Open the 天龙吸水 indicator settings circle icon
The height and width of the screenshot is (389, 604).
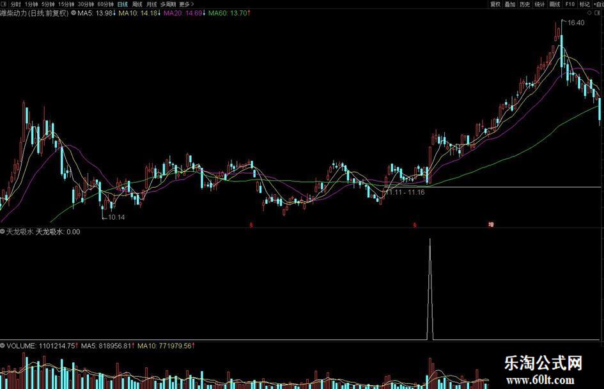point(3,231)
